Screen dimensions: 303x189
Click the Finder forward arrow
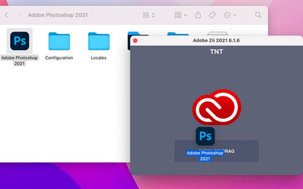(19, 15)
